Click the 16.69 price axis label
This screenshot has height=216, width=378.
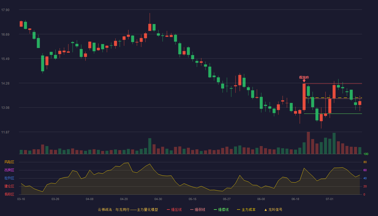[5, 34]
